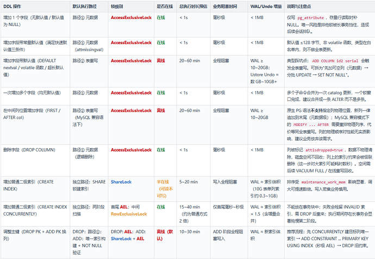This screenshot has width=375, height=259.
Task: Click the note "ADD CONSTRAINT ... PRIMARY KEY USING INDEX"
Action: (x=329, y=243)
